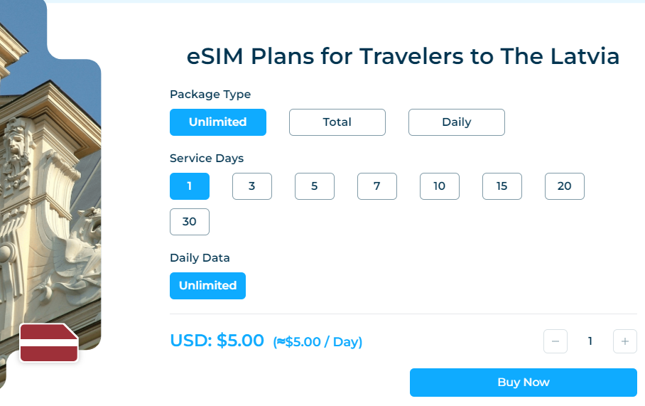Click the quantity number field
Image resolution: width=645 pixels, height=406 pixels.
(x=590, y=341)
